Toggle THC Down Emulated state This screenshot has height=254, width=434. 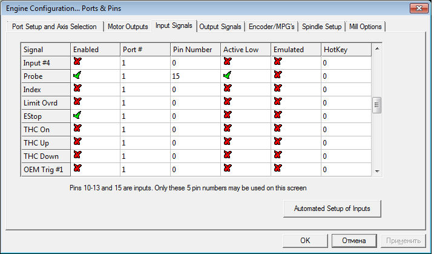pos(277,155)
